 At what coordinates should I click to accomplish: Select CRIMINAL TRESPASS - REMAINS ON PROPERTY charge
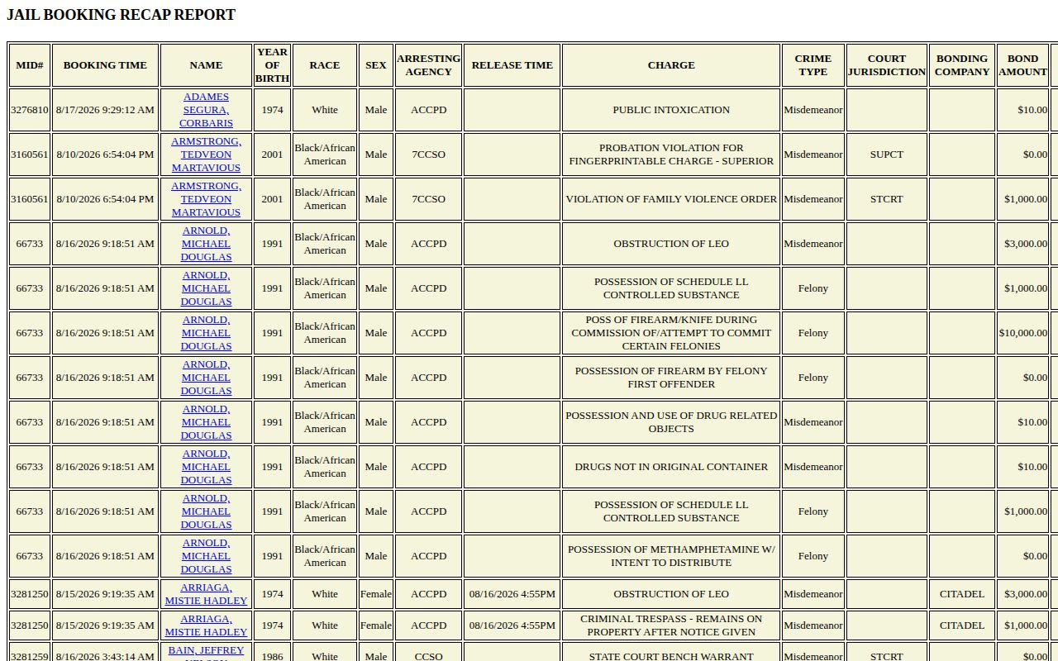tap(671, 625)
